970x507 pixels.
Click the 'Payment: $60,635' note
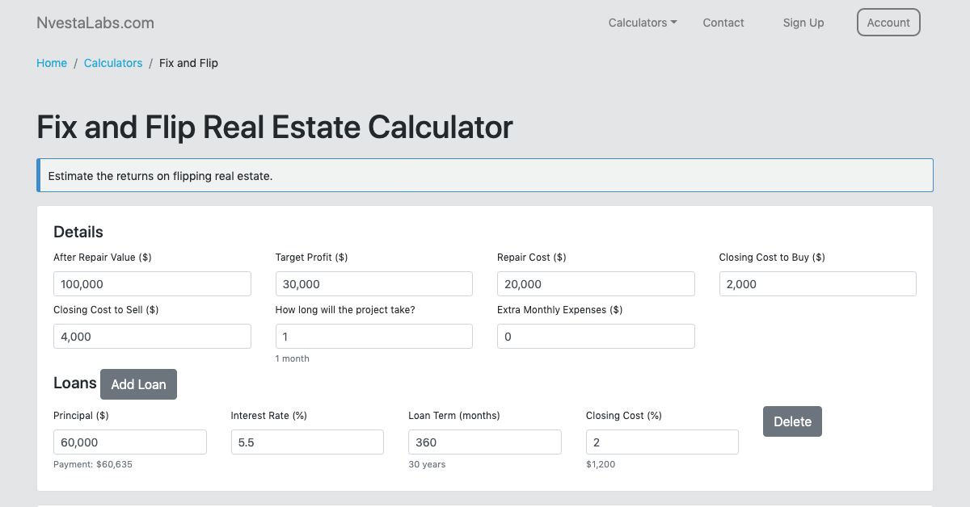tap(93, 464)
